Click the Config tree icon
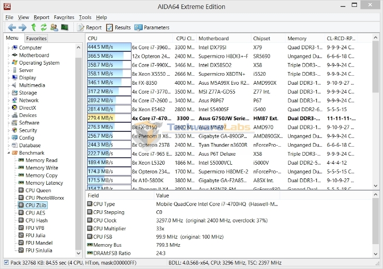This screenshot has width=383, height=269. tap(15, 138)
